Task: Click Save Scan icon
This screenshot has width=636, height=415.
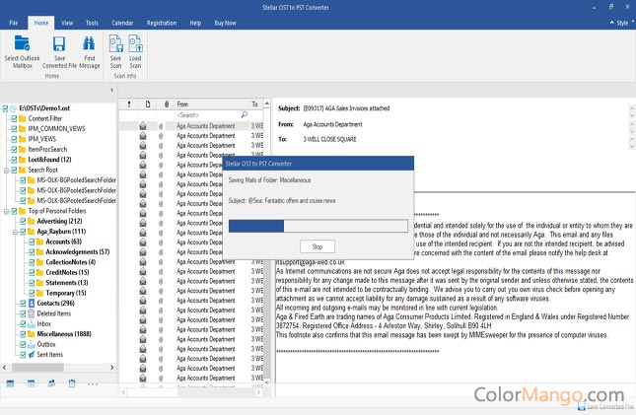Action: click(x=115, y=43)
